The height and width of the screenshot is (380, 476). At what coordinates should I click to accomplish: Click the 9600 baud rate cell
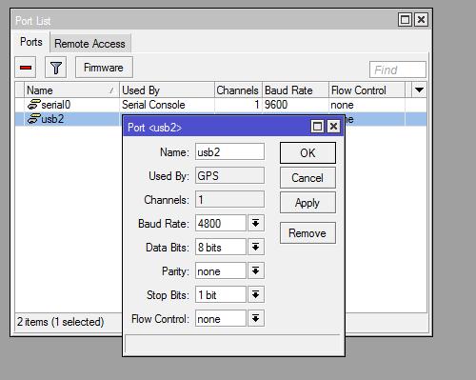click(x=276, y=105)
